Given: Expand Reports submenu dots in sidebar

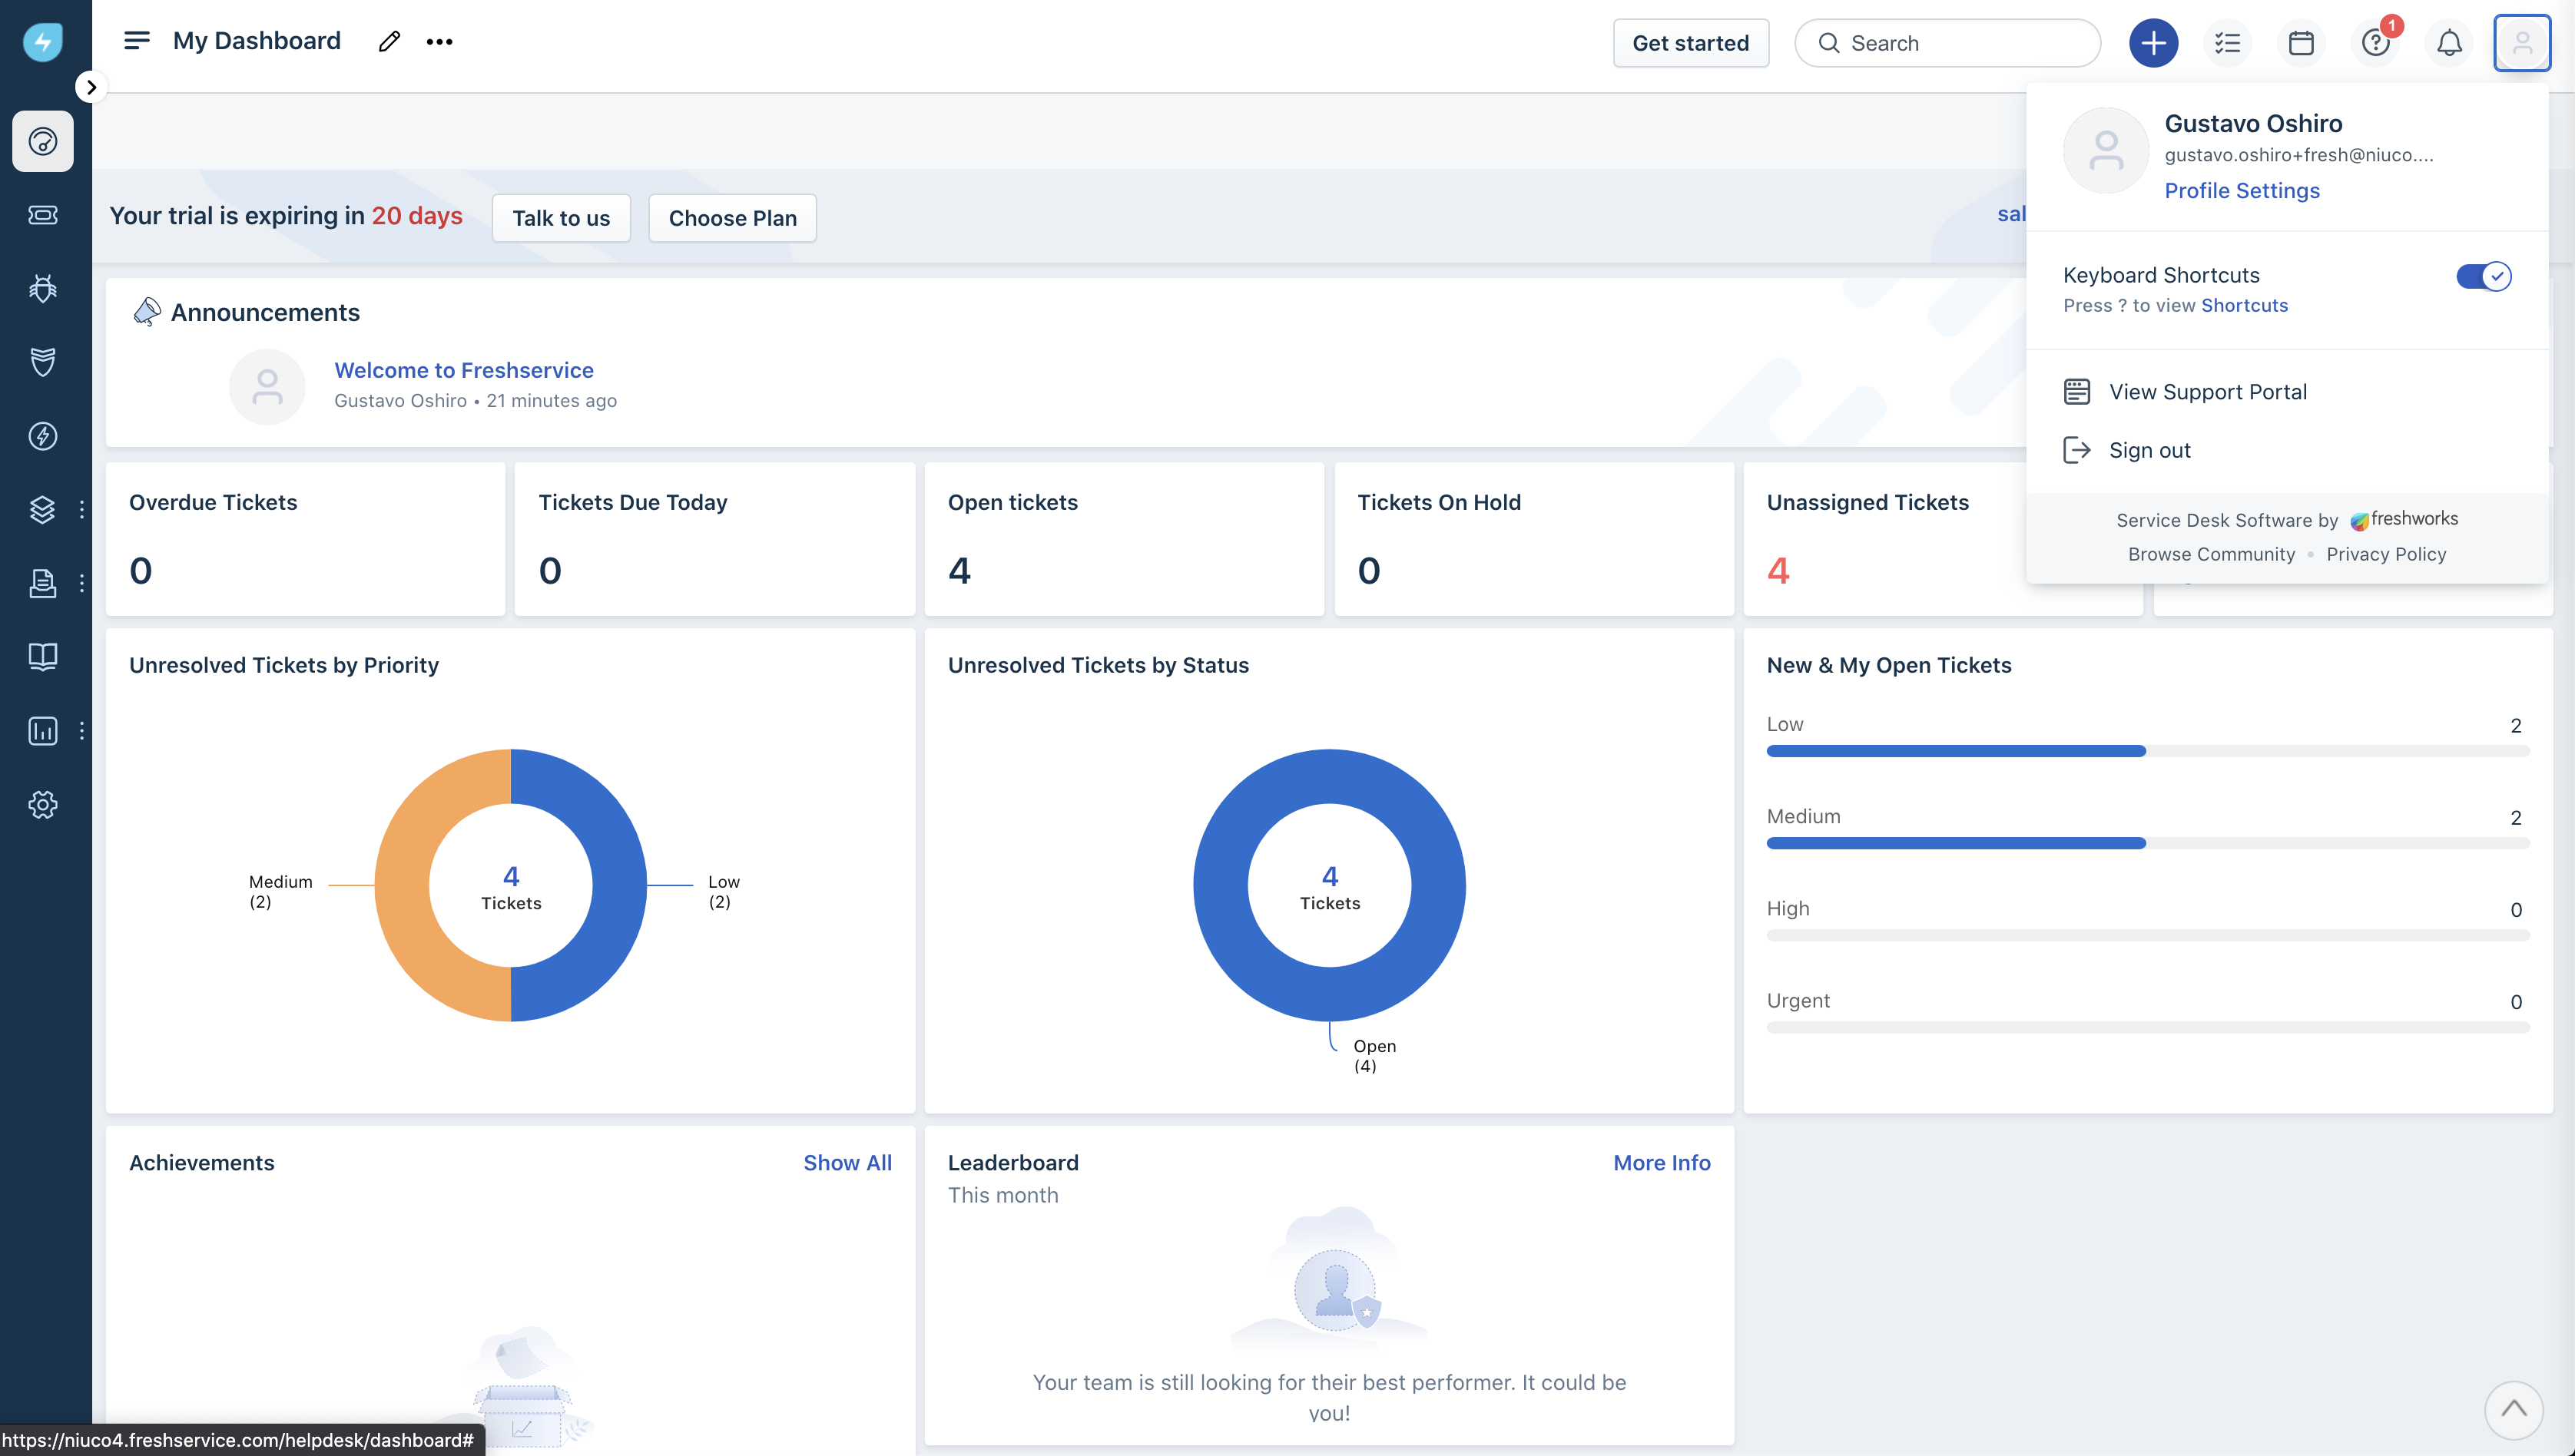Looking at the screenshot, I should click(82, 731).
